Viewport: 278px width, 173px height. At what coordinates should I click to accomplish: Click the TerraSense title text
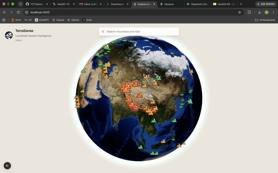[x=24, y=31]
